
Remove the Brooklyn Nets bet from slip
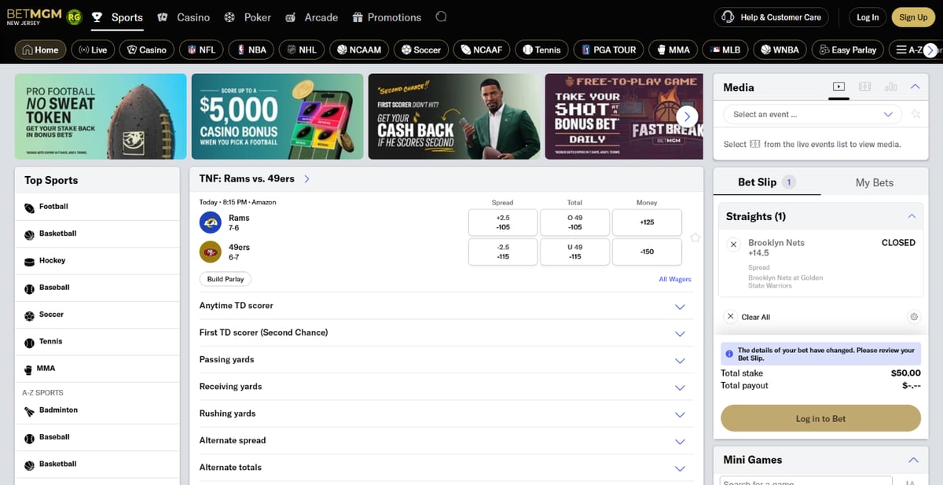[x=734, y=244]
